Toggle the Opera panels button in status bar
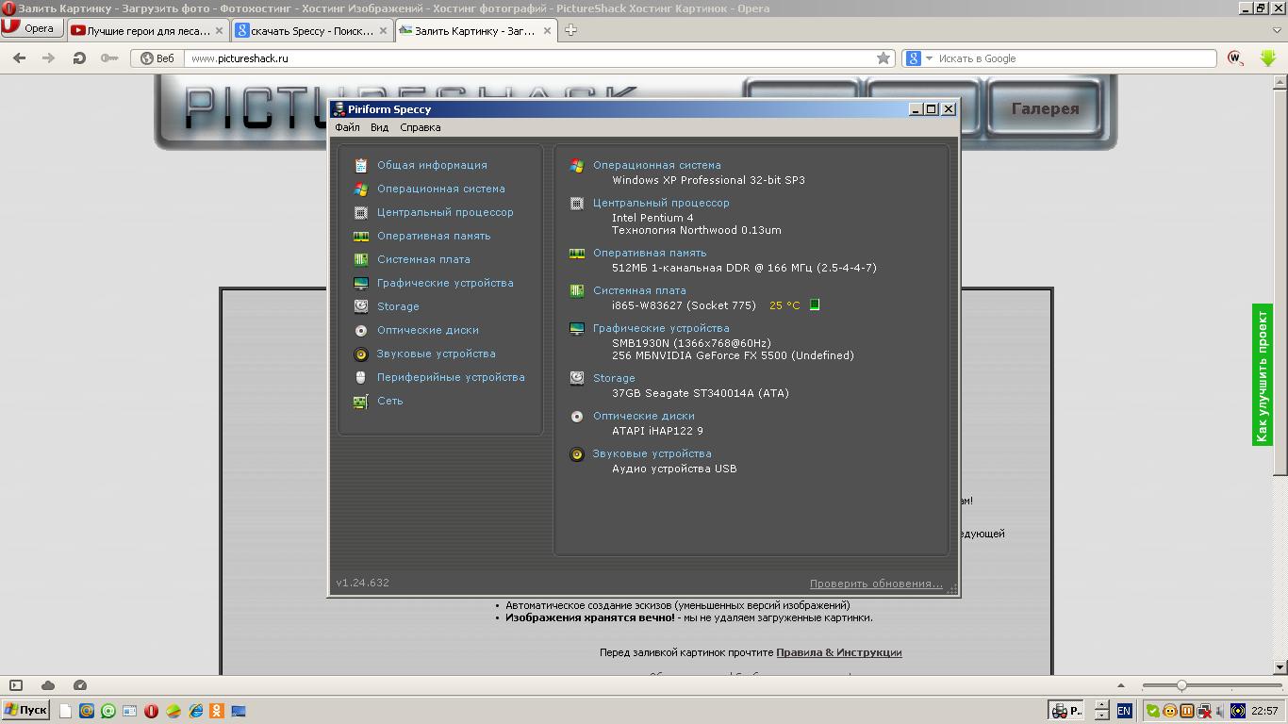Viewport: 1288px width, 724px height. (x=16, y=685)
